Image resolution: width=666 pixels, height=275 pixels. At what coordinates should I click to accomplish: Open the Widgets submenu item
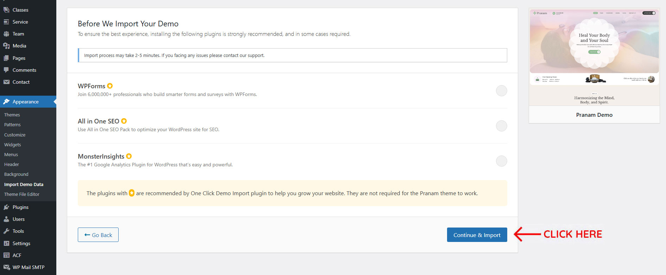coord(13,145)
